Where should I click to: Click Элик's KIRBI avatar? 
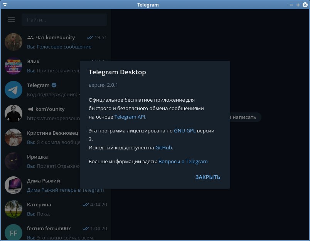pyautogui.click(x=13, y=66)
